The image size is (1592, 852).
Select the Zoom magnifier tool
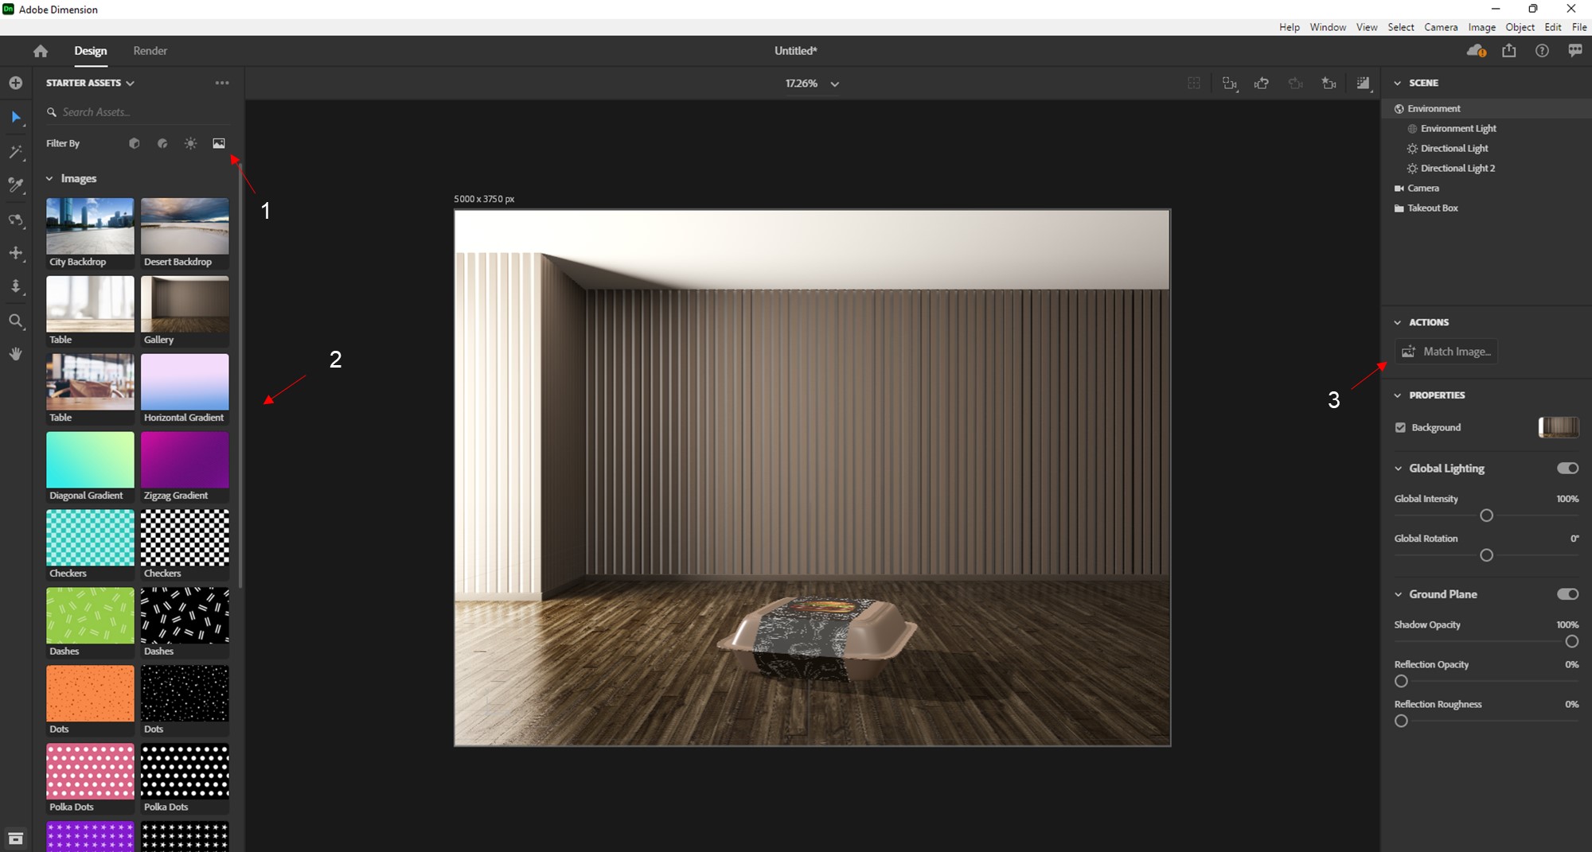point(16,321)
